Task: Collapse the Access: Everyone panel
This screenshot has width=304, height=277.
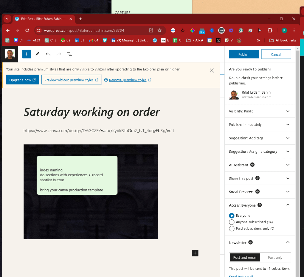Action: pyautogui.click(x=260, y=205)
